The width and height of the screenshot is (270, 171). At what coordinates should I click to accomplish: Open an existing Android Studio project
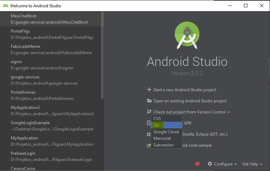(x=187, y=101)
